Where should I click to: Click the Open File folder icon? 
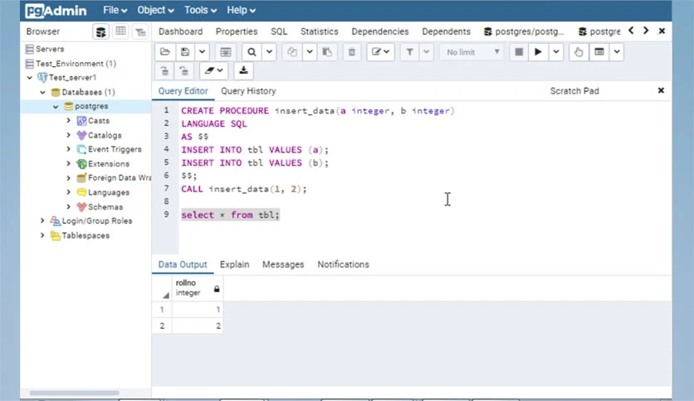pos(165,52)
